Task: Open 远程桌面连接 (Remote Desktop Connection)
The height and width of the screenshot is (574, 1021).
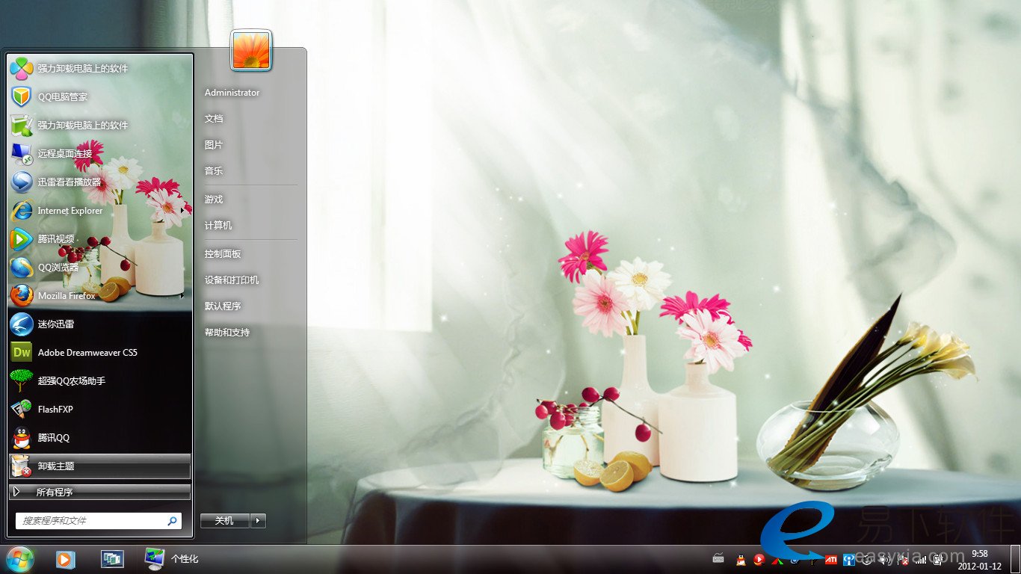Action: [x=100, y=154]
